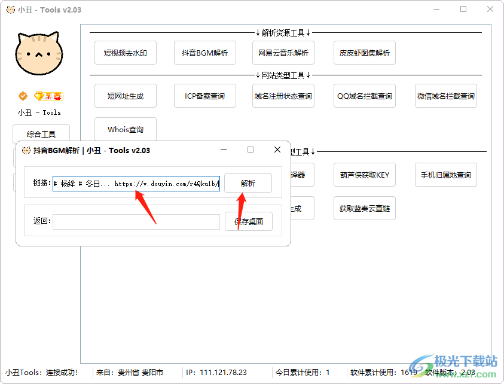Screen dimensions: 504x384
Task: Minimize the main 小丑 Tools window
Action: pyautogui.click(x=436, y=10)
